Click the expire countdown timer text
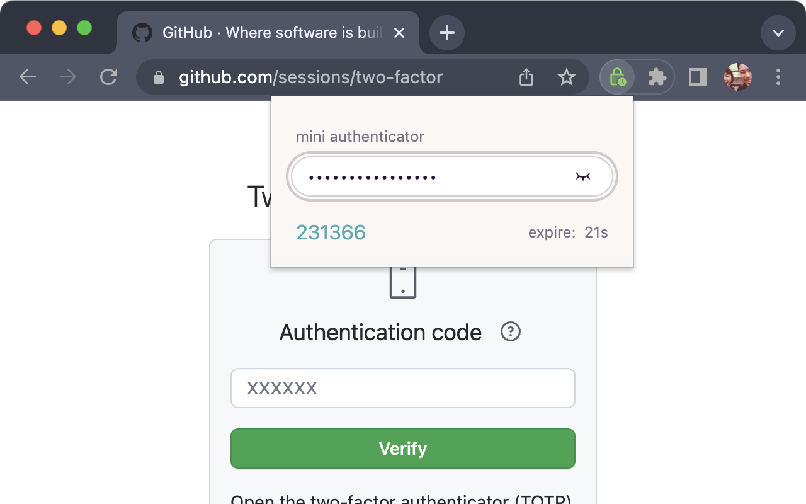The width and height of the screenshot is (806, 504). pos(568,232)
